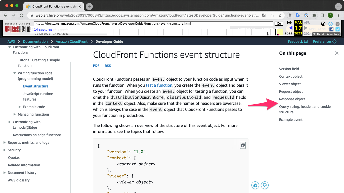Expand the Example code section in the sidebar
Screen dimensions: 344x193
(19, 107)
